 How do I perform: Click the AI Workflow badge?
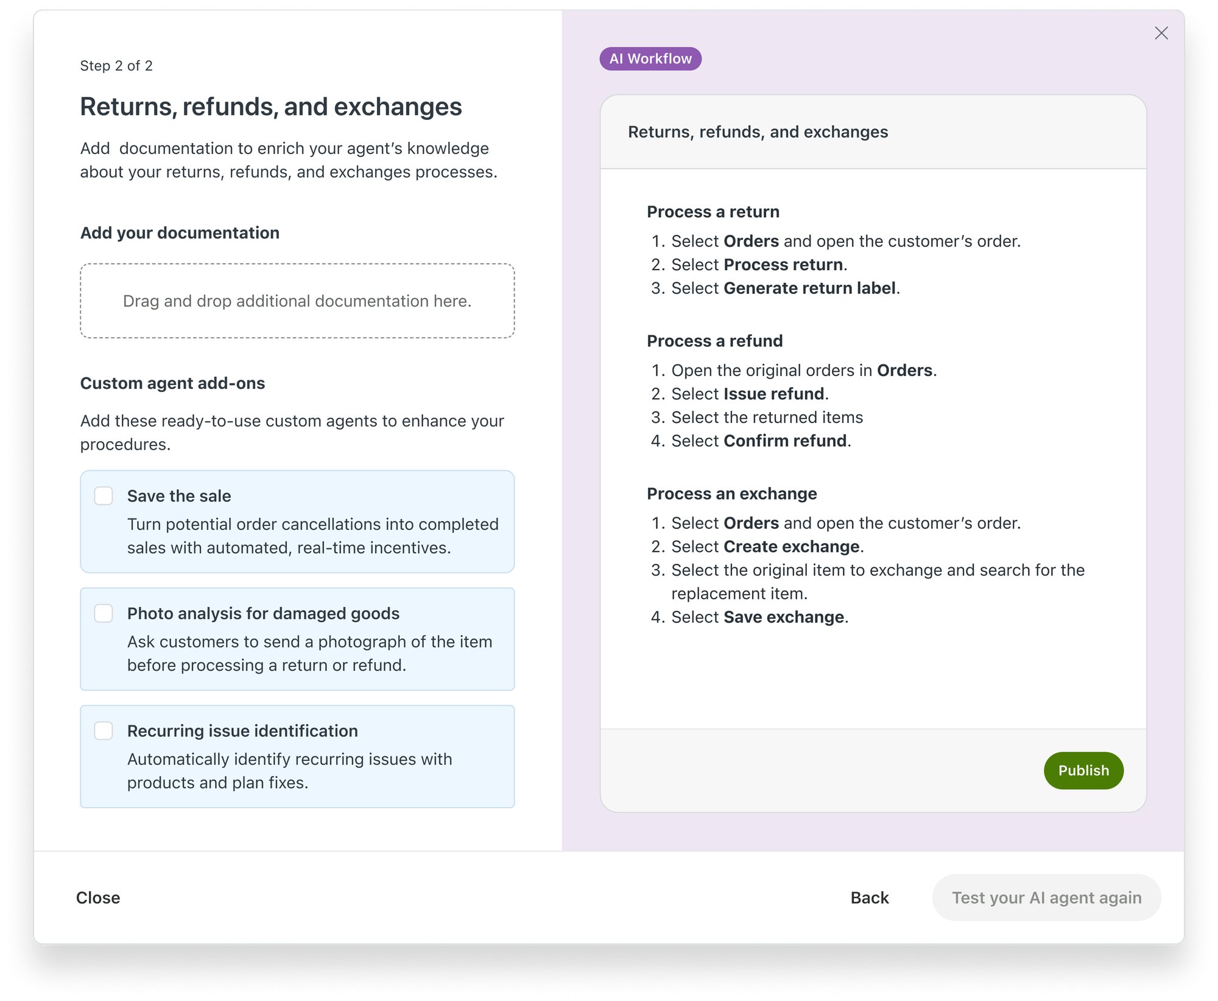pos(650,58)
